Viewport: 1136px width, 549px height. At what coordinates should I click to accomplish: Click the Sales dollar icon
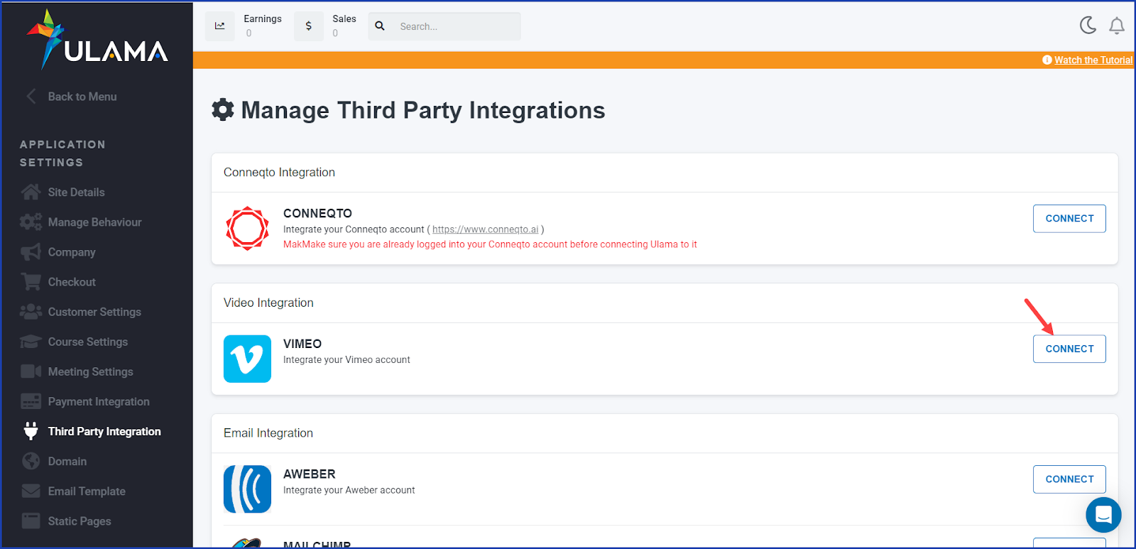click(x=309, y=26)
